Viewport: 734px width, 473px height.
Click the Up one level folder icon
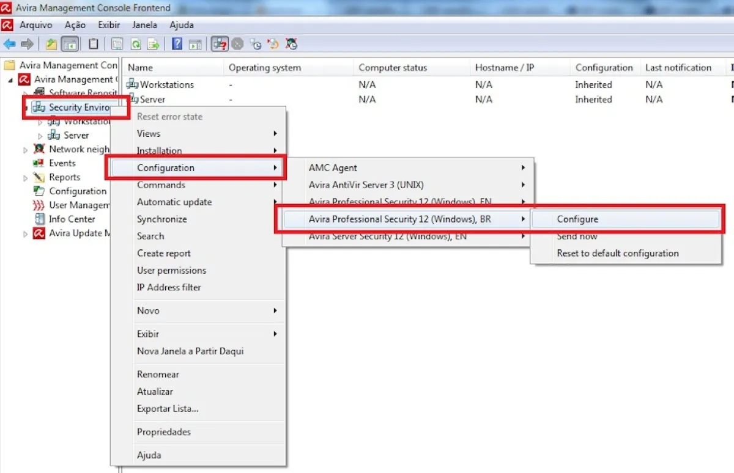coord(52,44)
